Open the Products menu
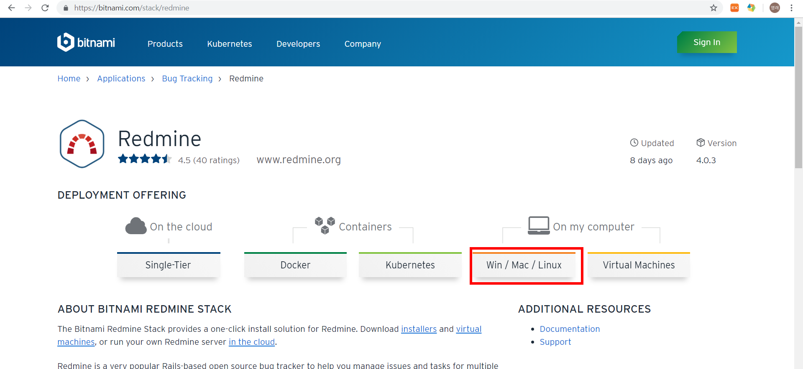 click(165, 44)
